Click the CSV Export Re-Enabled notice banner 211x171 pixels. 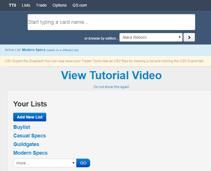pyautogui.click(x=105, y=61)
